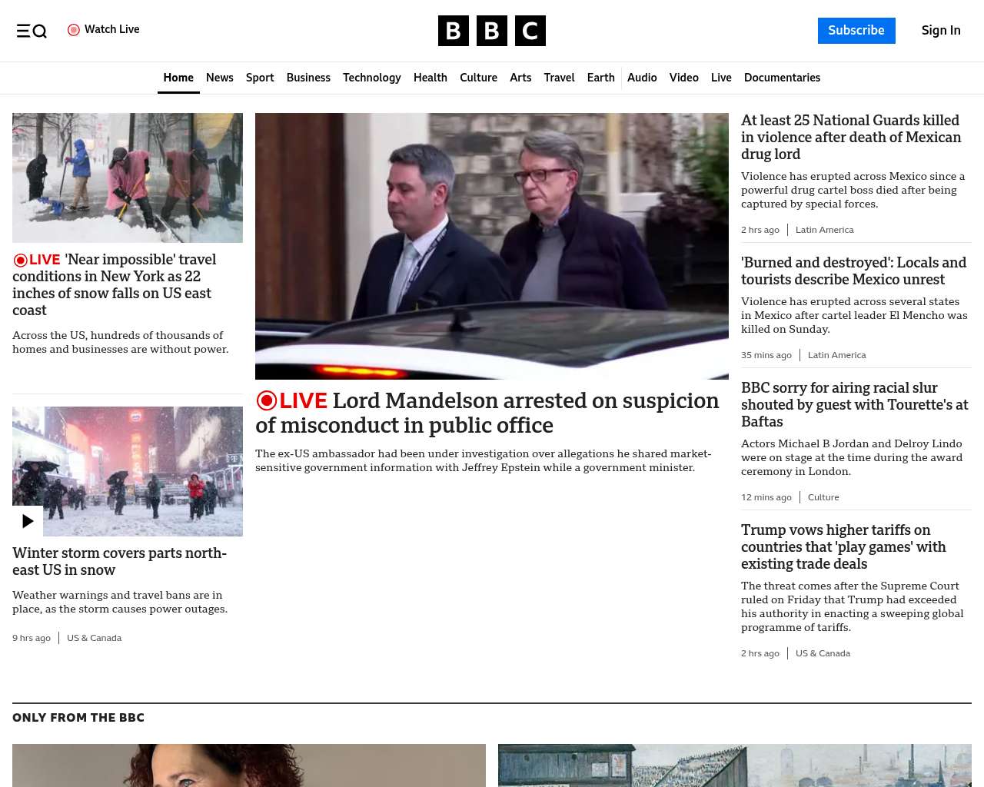Viewport: 984px width, 787px height.
Task: Open the Business section
Action: [308, 78]
